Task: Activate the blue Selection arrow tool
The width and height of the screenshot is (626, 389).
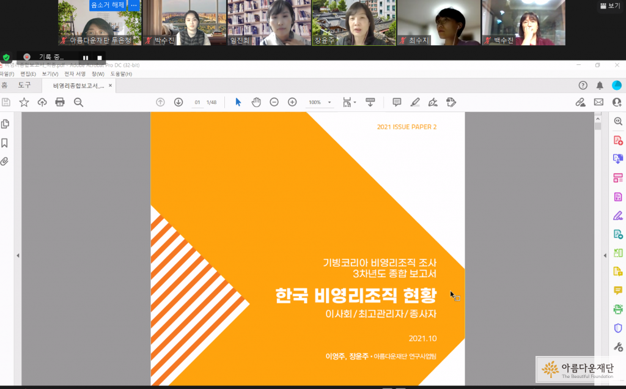Action: [x=238, y=102]
